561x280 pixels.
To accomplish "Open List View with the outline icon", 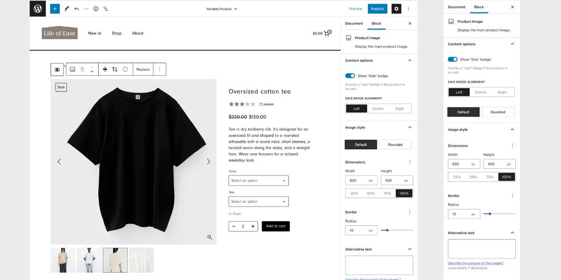I will 106,8.
